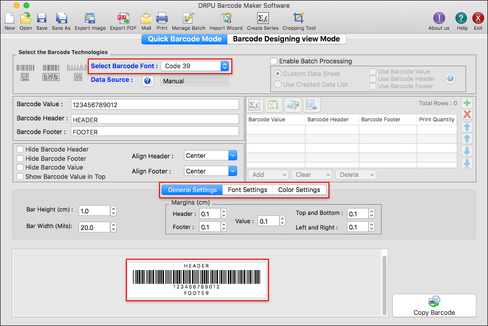
Task: Click the Copy Barcode button
Action: [x=434, y=306]
